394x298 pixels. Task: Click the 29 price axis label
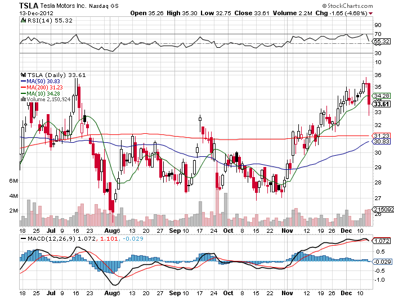(378, 167)
